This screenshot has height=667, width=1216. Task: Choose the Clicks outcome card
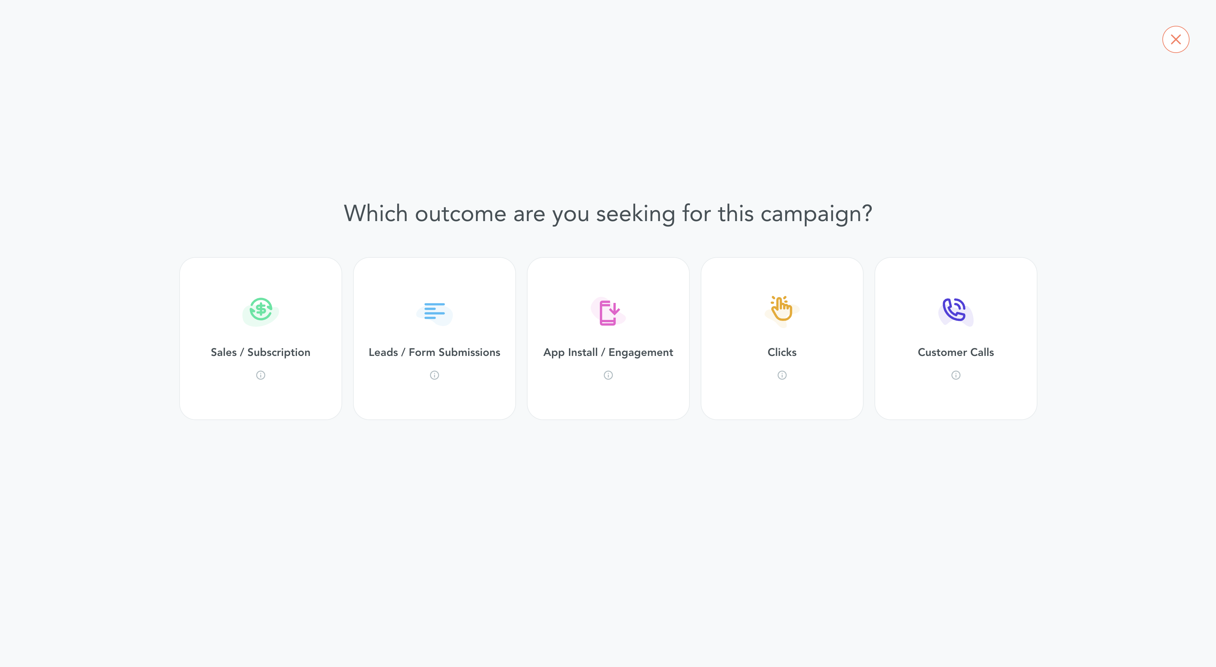782,338
